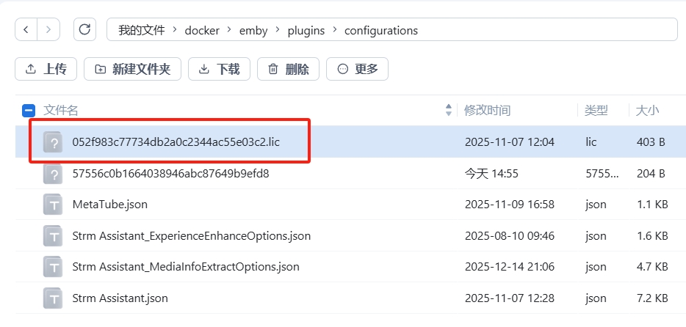This screenshot has width=686, height=327.
Task: Refresh the current folder listing
Action: (84, 30)
